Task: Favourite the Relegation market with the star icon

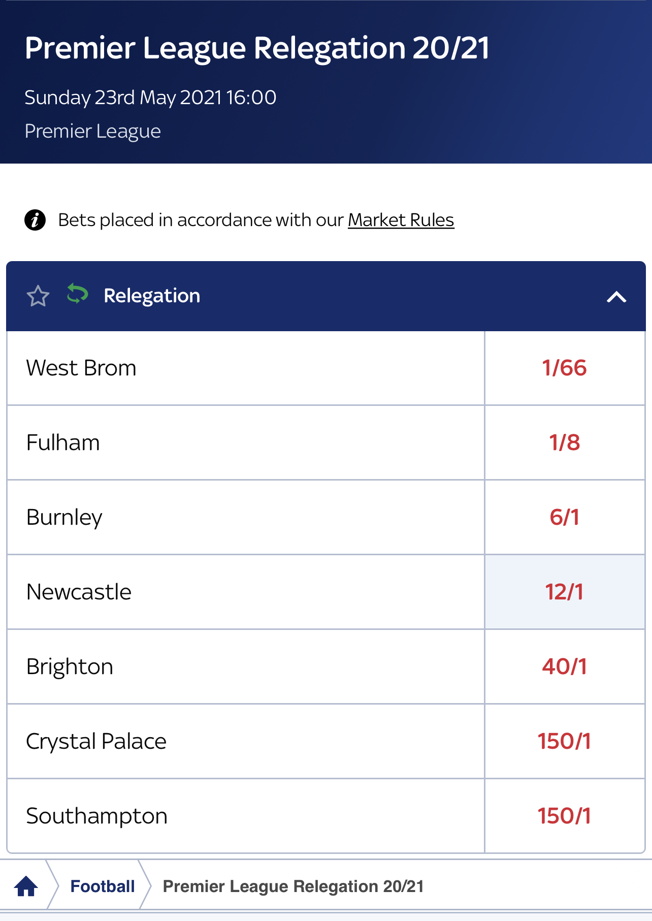Action: coord(38,296)
